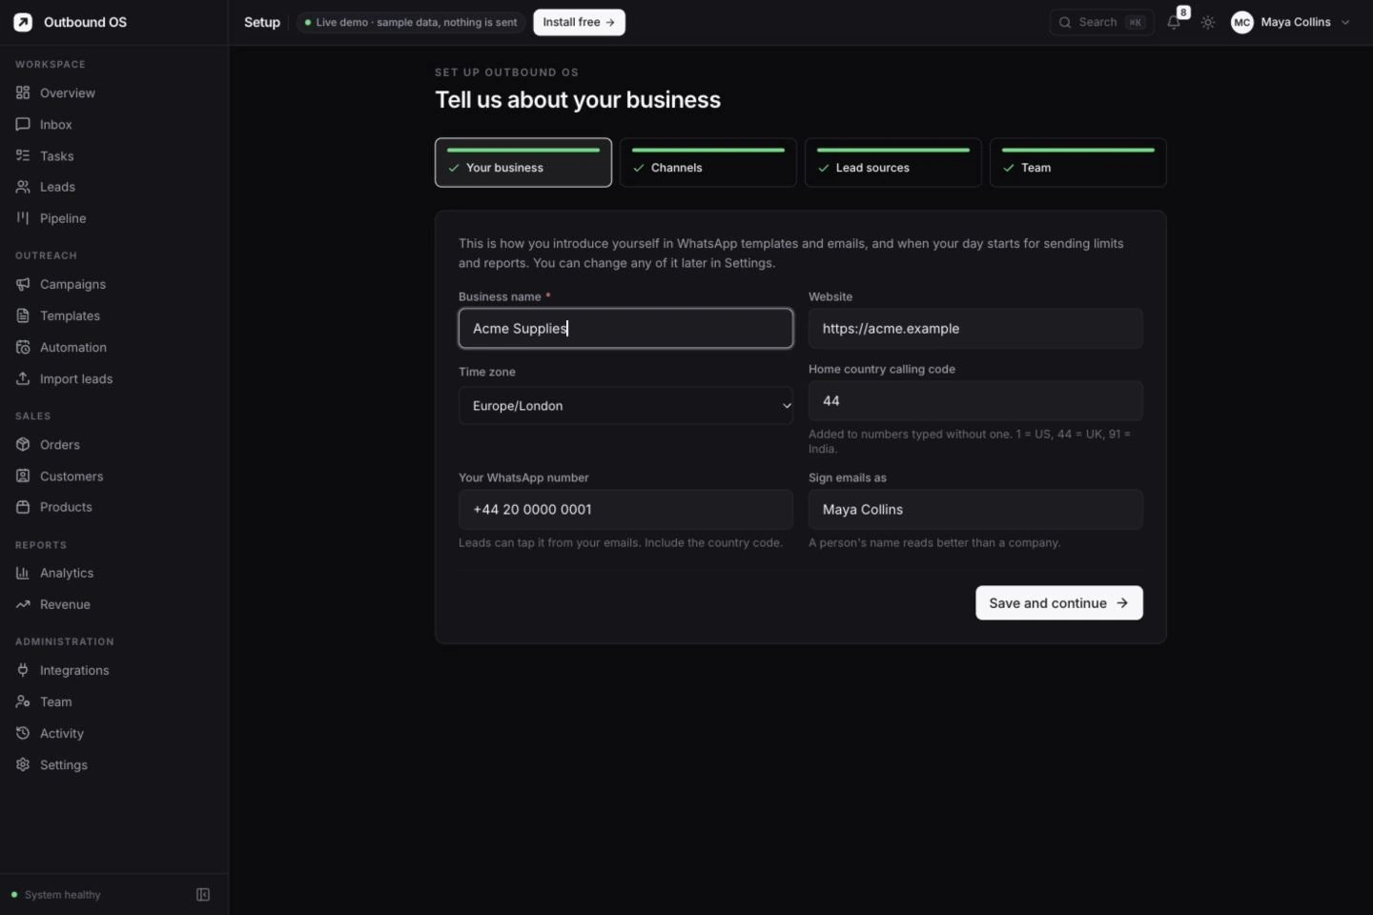Click the System healthy status text

click(x=62, y=895)
